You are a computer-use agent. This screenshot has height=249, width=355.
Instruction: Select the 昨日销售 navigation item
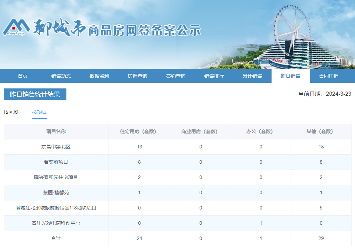291,76
